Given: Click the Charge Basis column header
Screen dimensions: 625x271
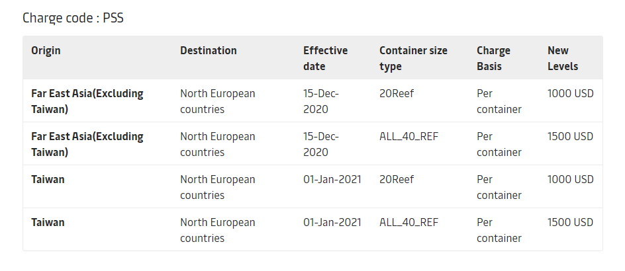Looking at the screenshot, I should coord(493,58).
